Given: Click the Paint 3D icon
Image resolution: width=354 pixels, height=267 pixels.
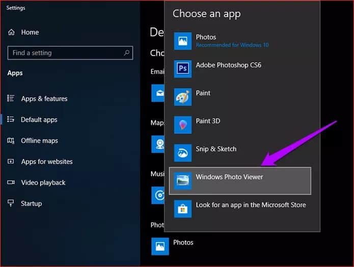Looking at the screenshot, I should point(183,125).
